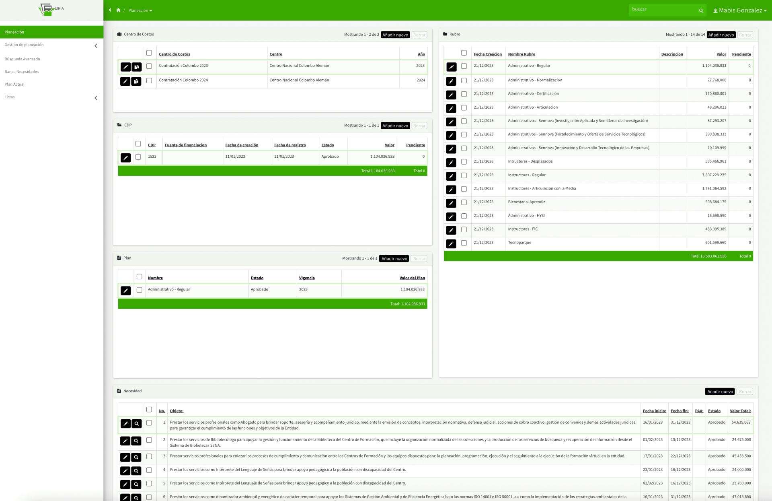Edit the Tecnoparque rubro row
Viewport: 772px width, 501px height.
451,243
